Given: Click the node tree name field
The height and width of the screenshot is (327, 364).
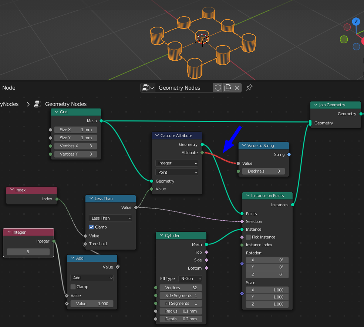Looking at the screenshot, I should point(184,88).
